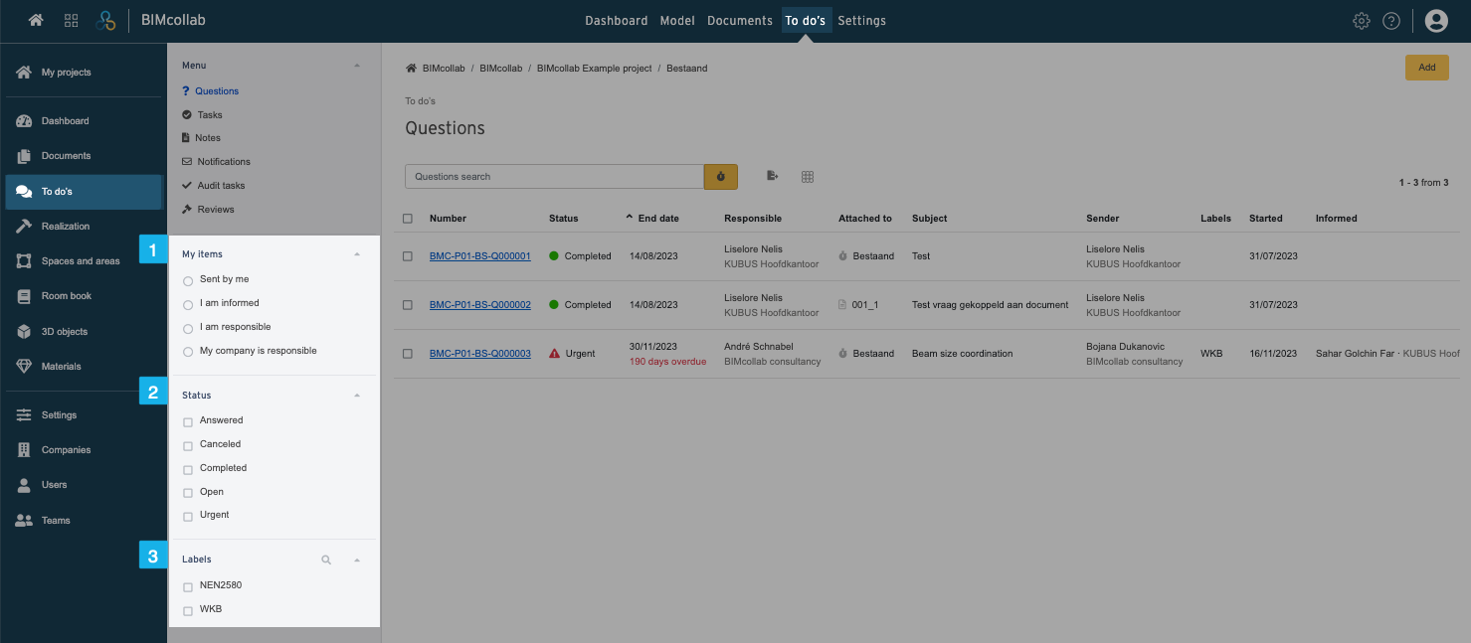Check the Canceled status filter
The image size is (1471, 643).
coord(188,445)
